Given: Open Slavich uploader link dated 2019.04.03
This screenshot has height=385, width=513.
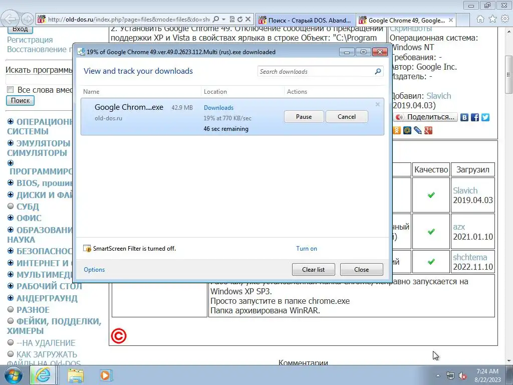Looking at the screenshot, I should coord(465,190).
